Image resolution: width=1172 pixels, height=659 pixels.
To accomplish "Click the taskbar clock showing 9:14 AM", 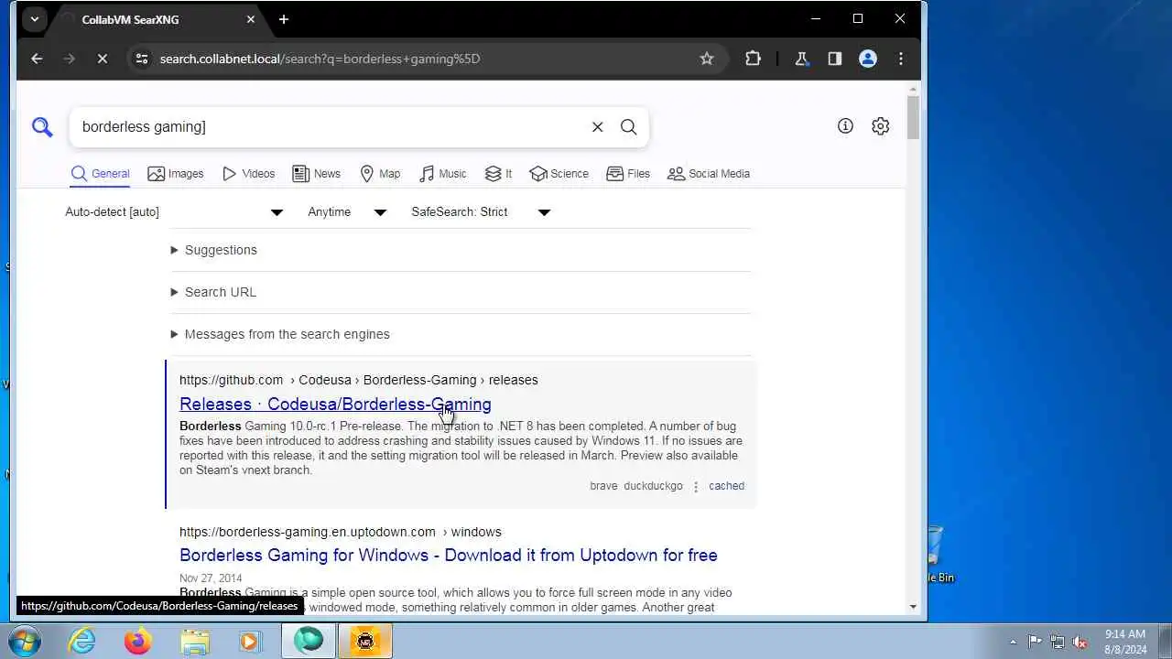I will pyautogui.click(x=1124, y=642).
